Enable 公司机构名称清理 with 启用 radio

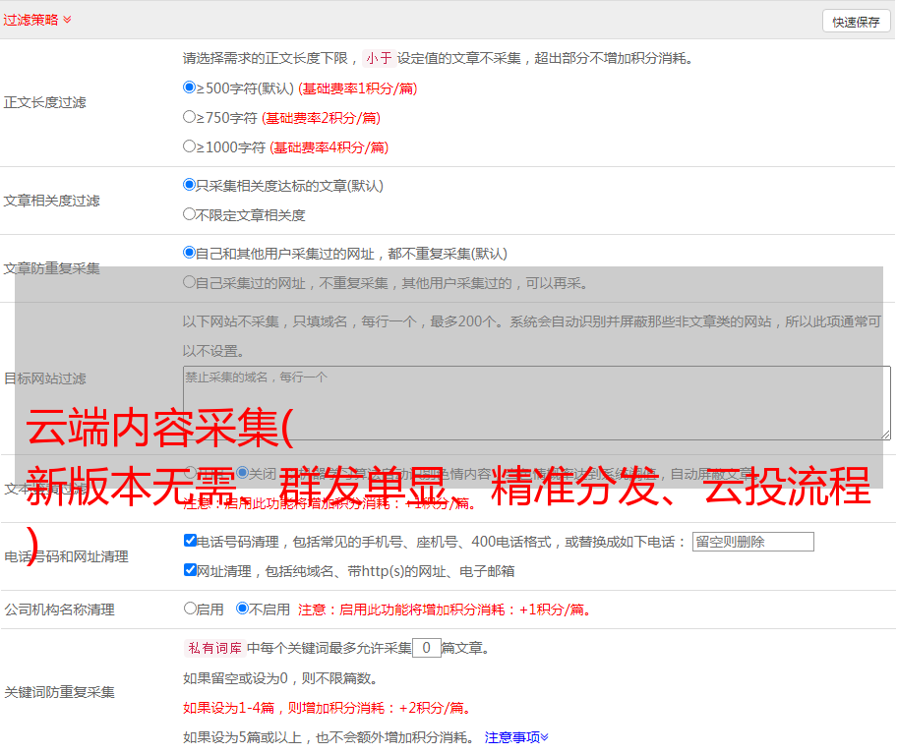point(191,609)
